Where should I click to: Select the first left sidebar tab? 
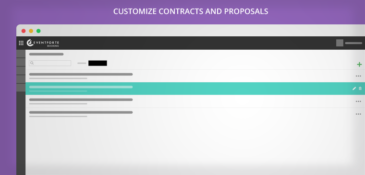[x=21, y=54]
